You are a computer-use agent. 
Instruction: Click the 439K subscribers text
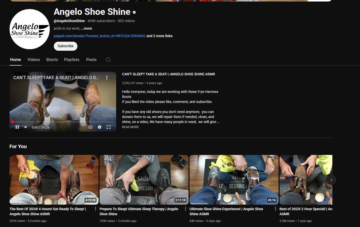[101, 21]
